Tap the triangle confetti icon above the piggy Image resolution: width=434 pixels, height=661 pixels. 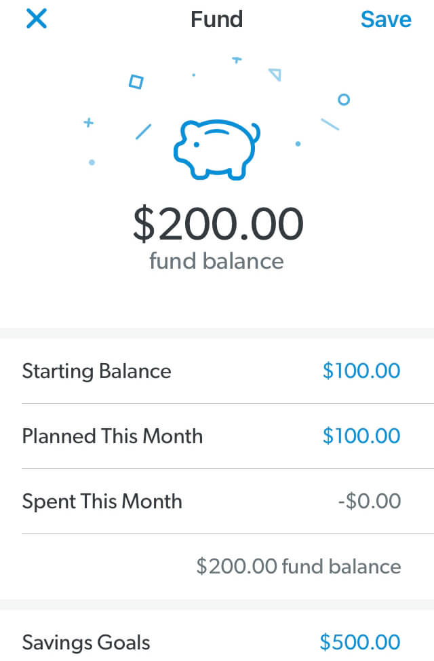pos(275,75)
